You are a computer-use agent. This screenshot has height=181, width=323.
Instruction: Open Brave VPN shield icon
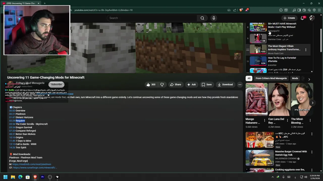coord(314,10)
